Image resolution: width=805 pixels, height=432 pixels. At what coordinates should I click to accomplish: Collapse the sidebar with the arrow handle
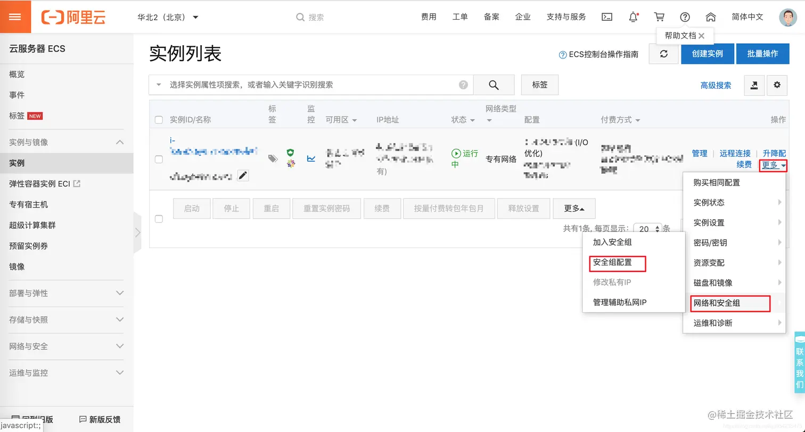(137, 232)
